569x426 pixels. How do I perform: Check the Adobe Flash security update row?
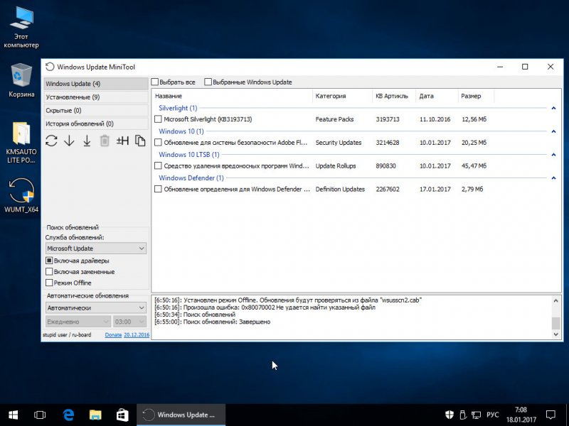coord(158,143)
